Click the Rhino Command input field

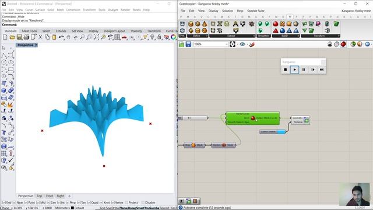pyautogui.click(x=89, y=24)
